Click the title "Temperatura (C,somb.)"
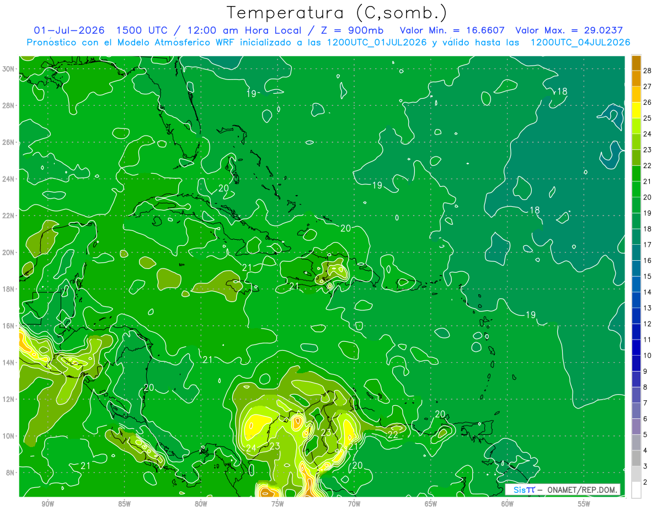The width and height of the screenshot is (662, 511). [x=337, y=13]
